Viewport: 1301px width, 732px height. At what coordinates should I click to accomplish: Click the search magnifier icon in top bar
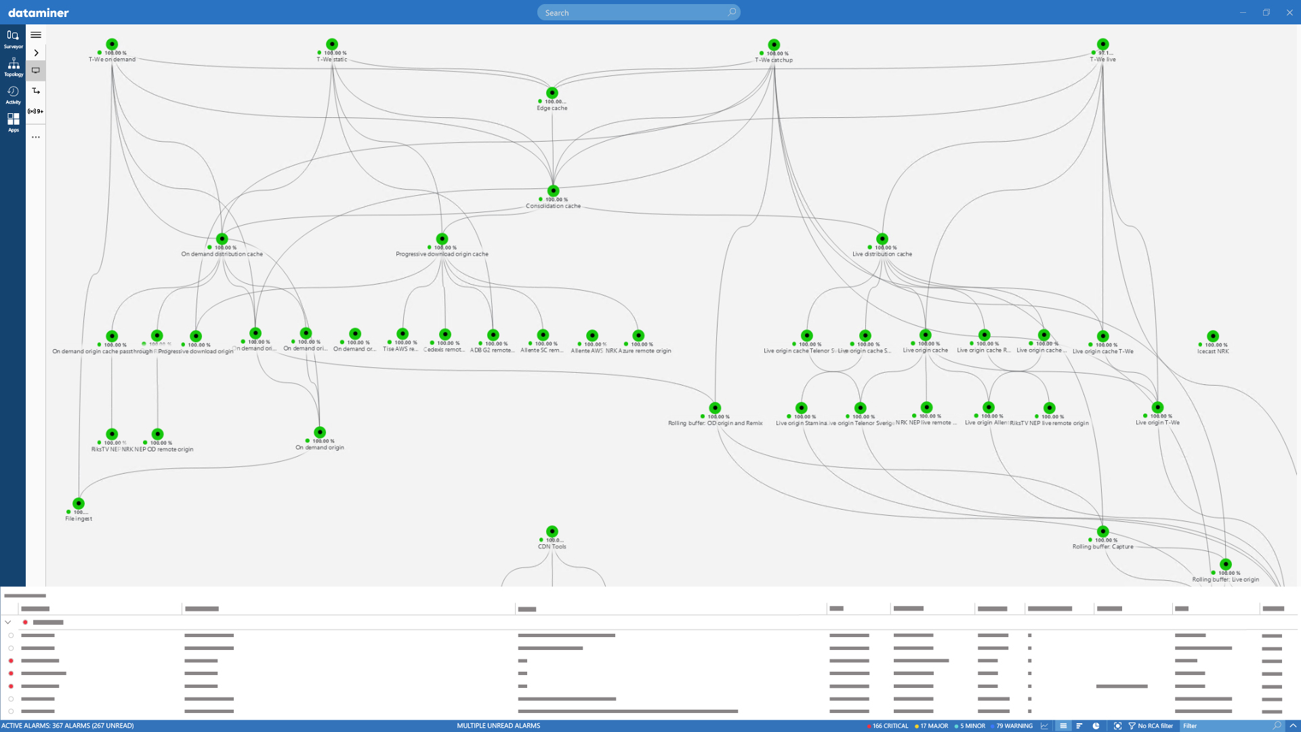coord(732,12)
